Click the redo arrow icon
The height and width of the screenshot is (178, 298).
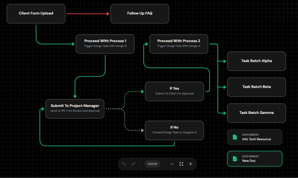133,164
